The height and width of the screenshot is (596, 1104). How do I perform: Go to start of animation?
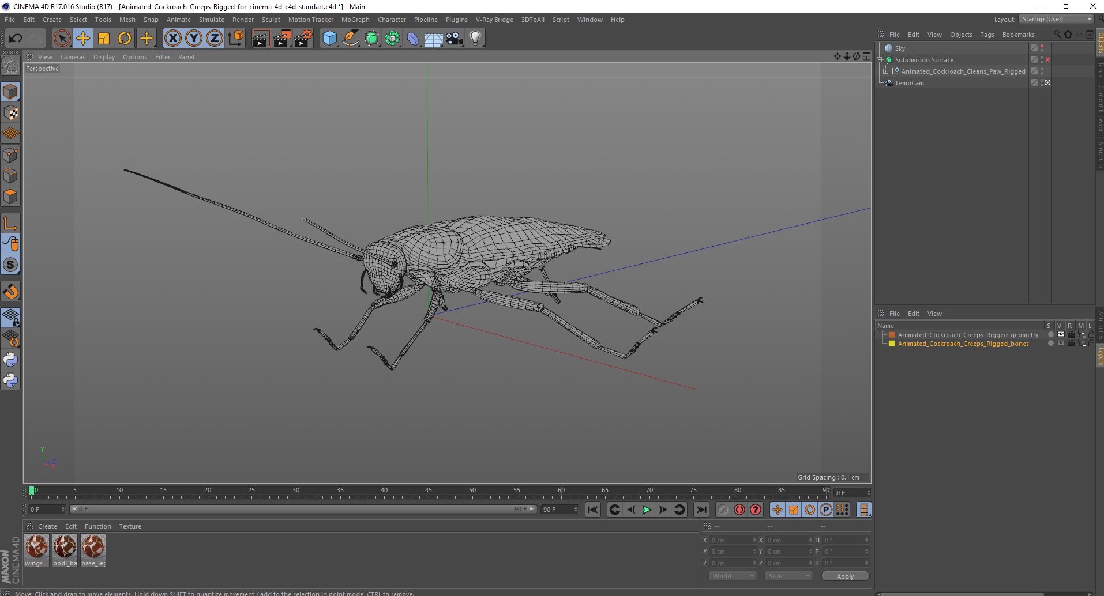(x=592, y=510)
